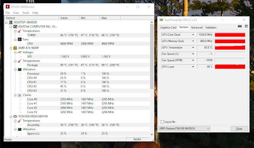The width and height of the screenshot is (254, 148).
Task: Click the thermometer icon under AMD Temperatures
Action: (19, 61)
